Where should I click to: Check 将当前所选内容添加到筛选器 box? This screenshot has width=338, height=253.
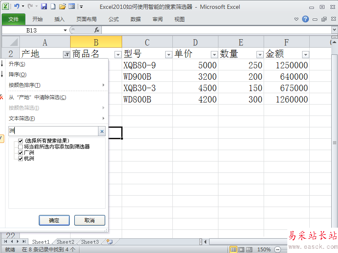[20, 147]
